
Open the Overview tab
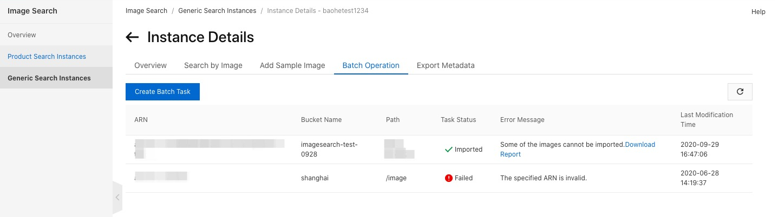tap(151, 65)
